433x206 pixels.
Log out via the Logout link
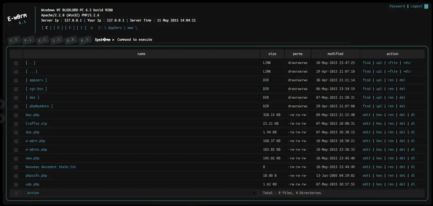pyautogui.click(x=417, y=6)
